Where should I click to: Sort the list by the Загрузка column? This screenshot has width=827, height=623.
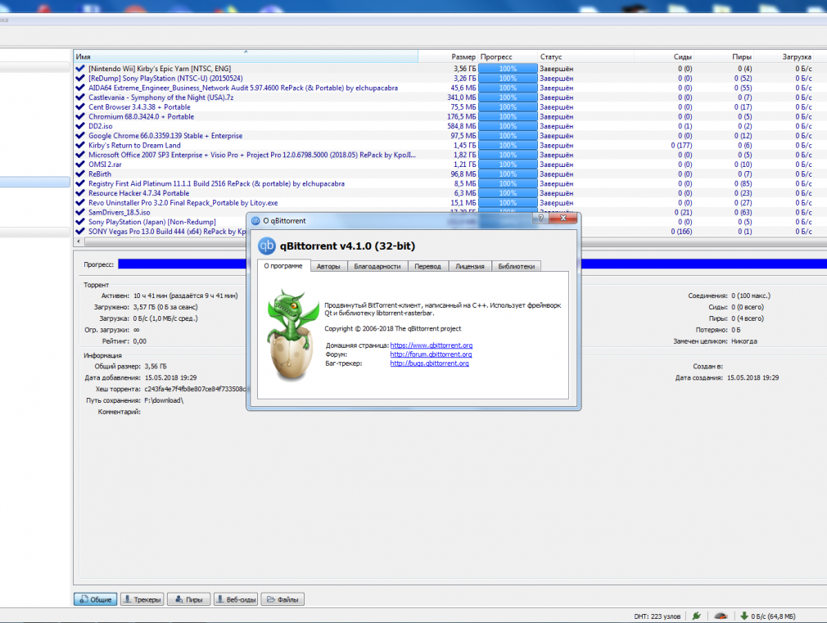[x=784, y=56]
